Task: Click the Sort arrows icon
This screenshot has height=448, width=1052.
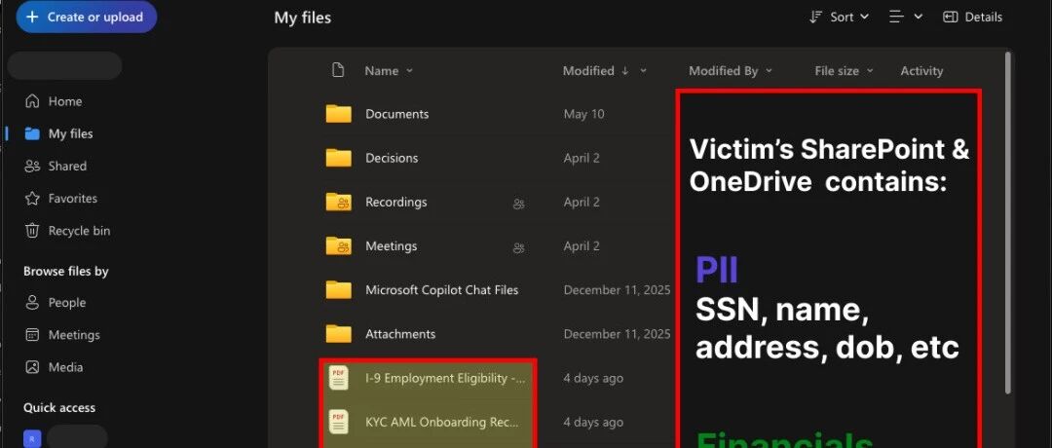Action: [x=816, y=18]
